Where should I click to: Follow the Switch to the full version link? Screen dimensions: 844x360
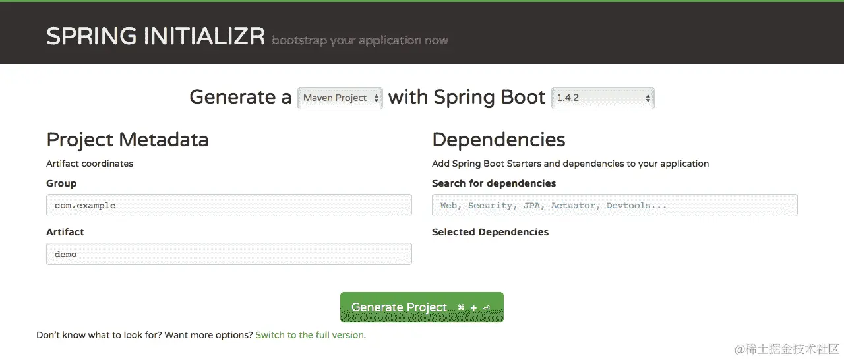tap(311, 335)
